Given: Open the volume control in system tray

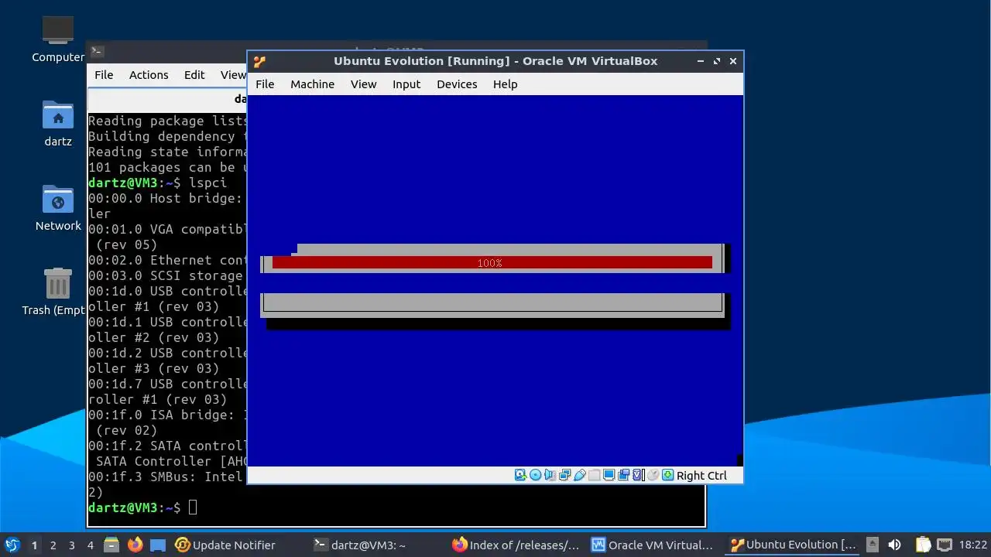Looking at the screenshot, I should pos(895,545).
